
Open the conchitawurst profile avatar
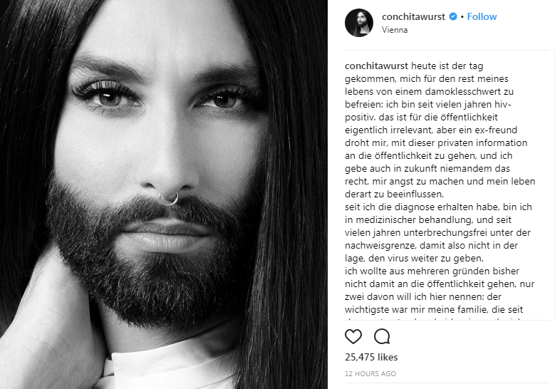pyautogui.click(x=359, y=23)
